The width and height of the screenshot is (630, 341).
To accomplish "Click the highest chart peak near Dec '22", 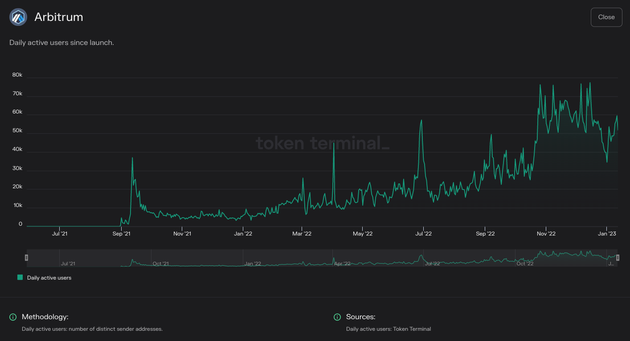I will pyautogui.click(x=591, y=83).
